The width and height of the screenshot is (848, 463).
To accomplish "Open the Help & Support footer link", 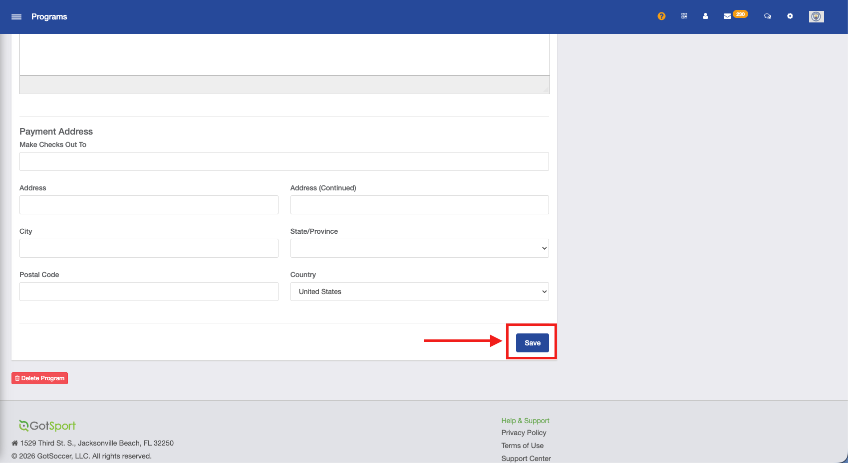I will 525,421.
